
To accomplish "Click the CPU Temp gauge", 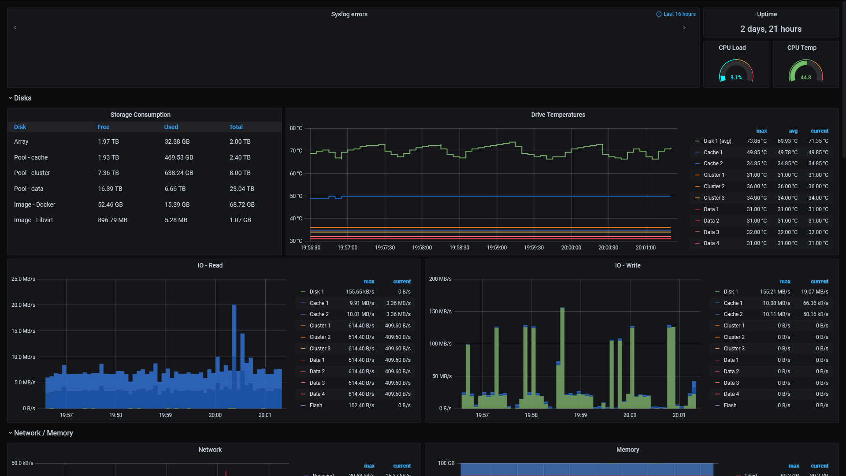I will click(x=805, y=71).
